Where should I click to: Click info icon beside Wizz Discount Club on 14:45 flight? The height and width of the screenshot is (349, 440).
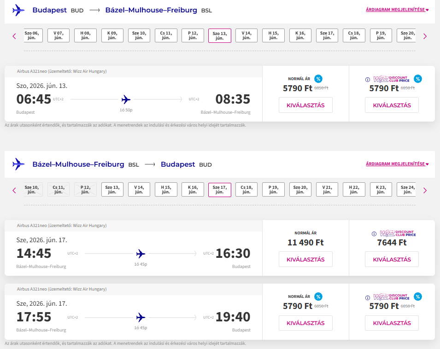click(x=368, y=234)
